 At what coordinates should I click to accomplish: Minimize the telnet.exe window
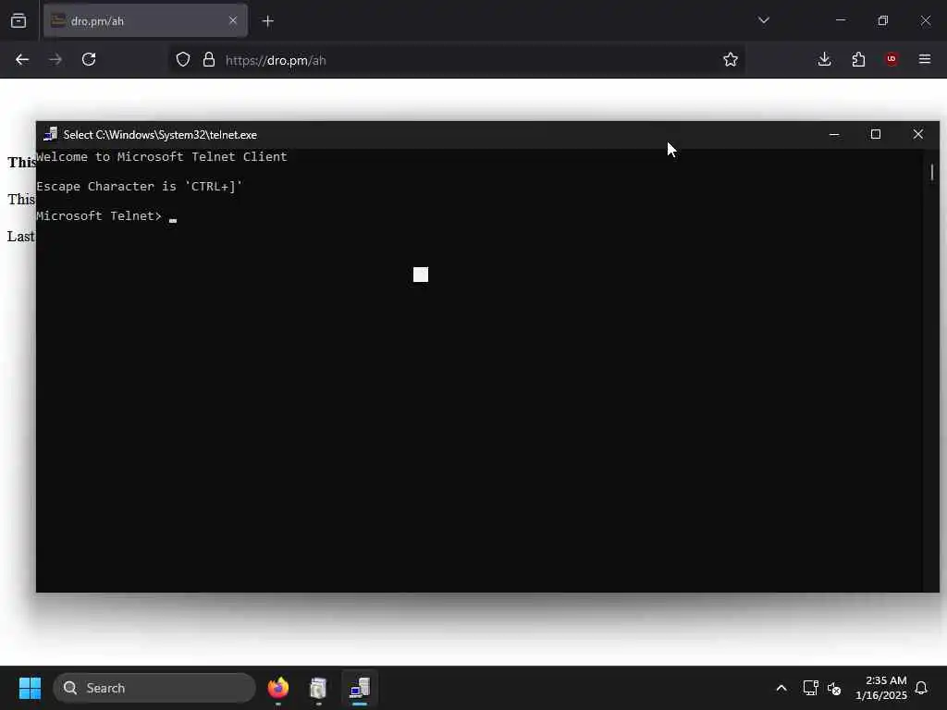pyautogui.click(x=834, y=135)
